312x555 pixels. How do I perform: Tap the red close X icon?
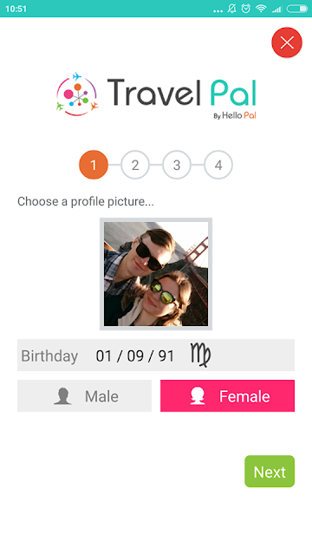coord(287,42)
